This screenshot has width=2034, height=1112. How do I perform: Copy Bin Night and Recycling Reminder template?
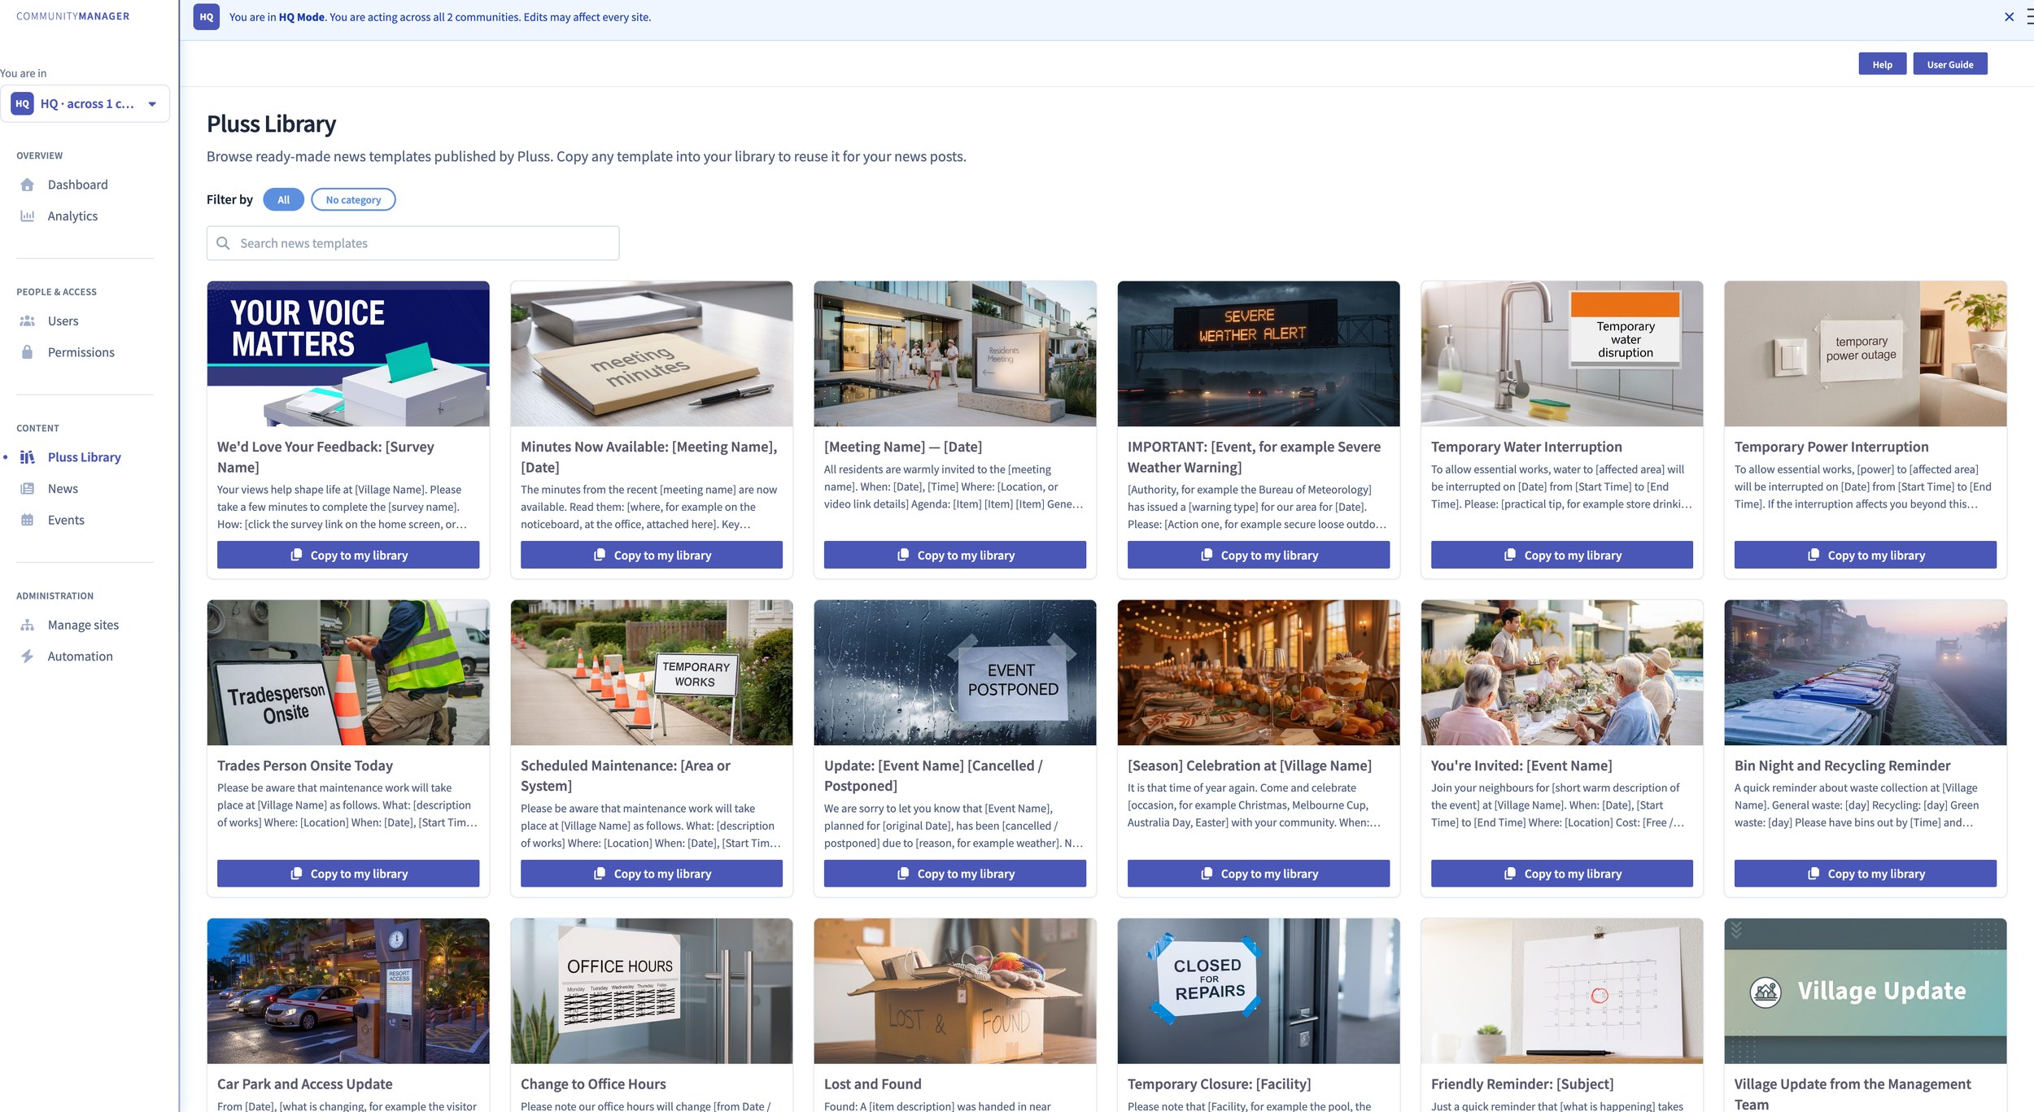coord(1866,874)
